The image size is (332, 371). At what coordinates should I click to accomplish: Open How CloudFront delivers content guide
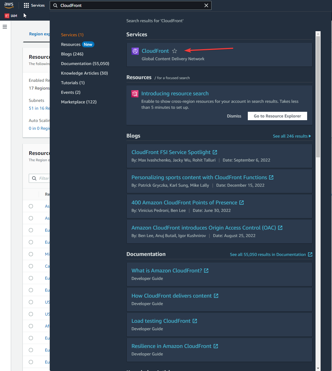172,296
